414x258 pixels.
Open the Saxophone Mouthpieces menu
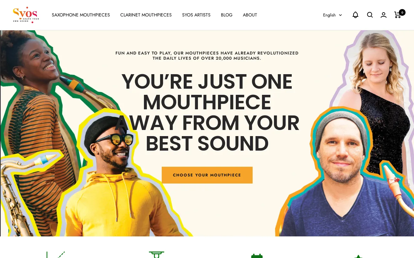pyautogui.click(x=81, y=15)
